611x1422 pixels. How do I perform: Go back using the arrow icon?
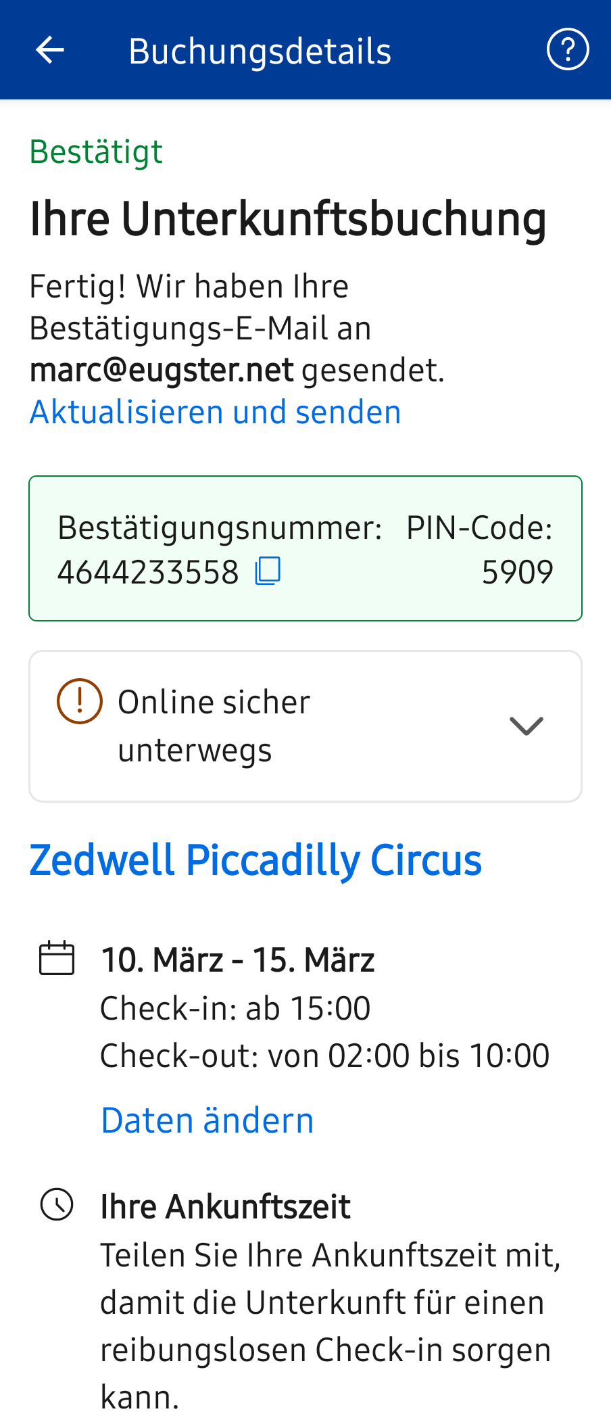click(49, 50)
